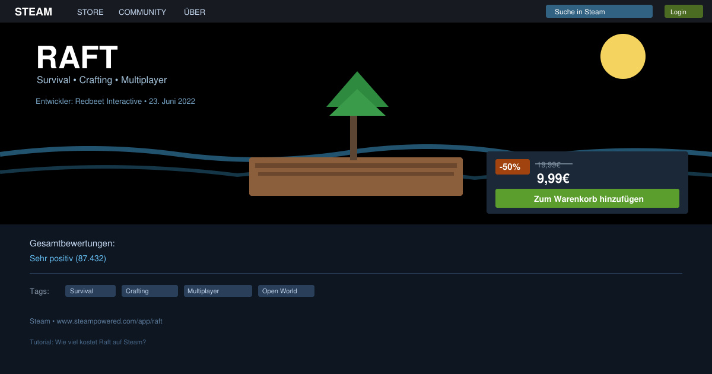Select the Open World tag
Image resolution: width=712 pixels, height=374 pixels.
click(x=286, y=291)
